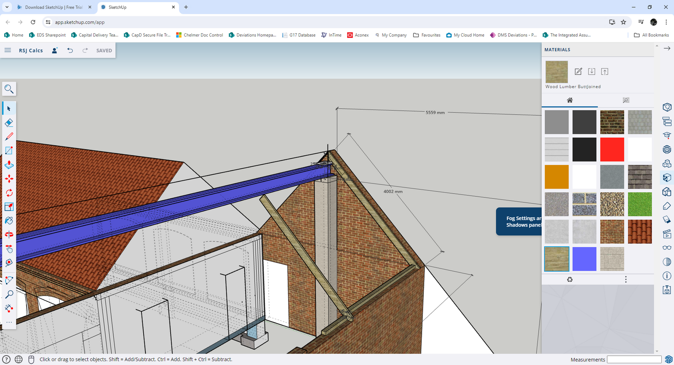Select the Push/Pull tool
This screenshot has height=365, width=674.
(9, 165)
